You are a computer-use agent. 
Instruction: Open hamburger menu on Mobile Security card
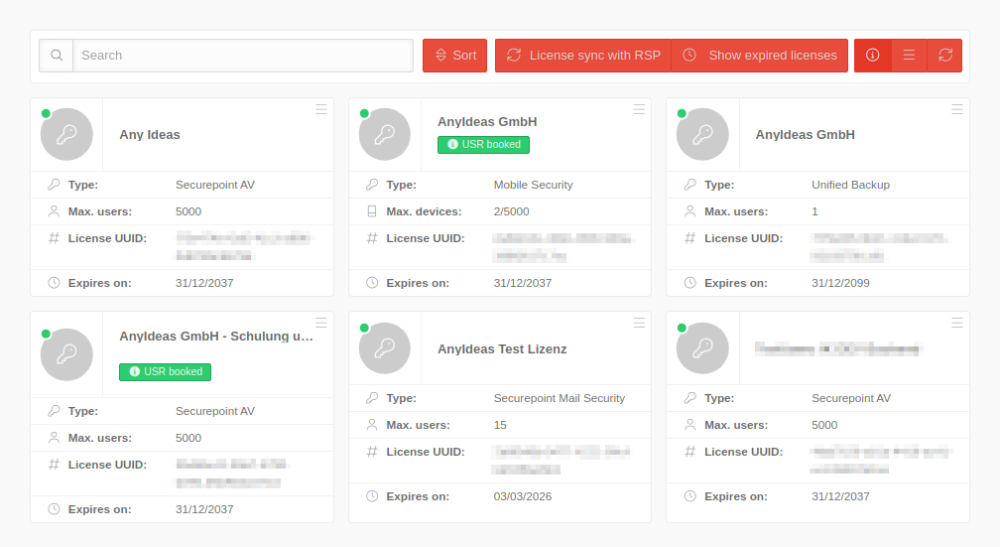pyautogui.click(x=639, y=109)
